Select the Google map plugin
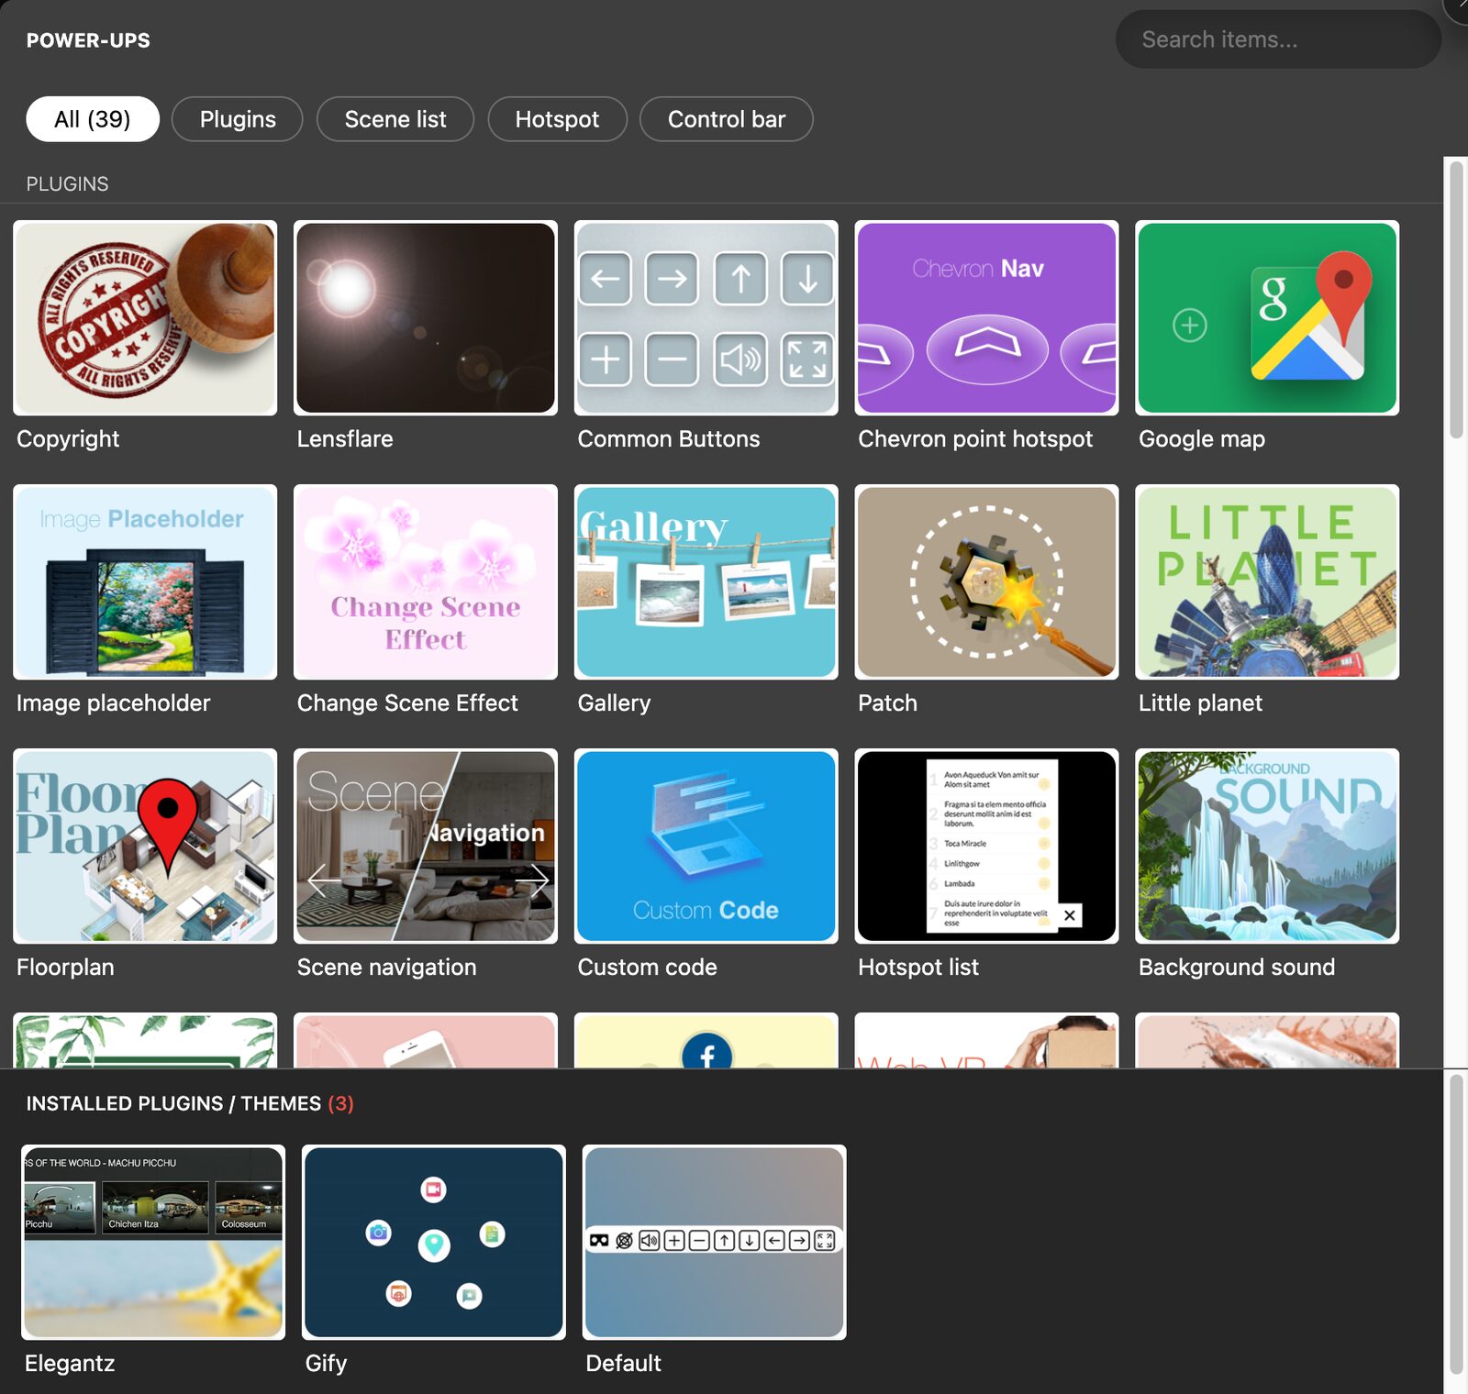This screenshot has height=1394, width=1468. (x=1267, y=318)
